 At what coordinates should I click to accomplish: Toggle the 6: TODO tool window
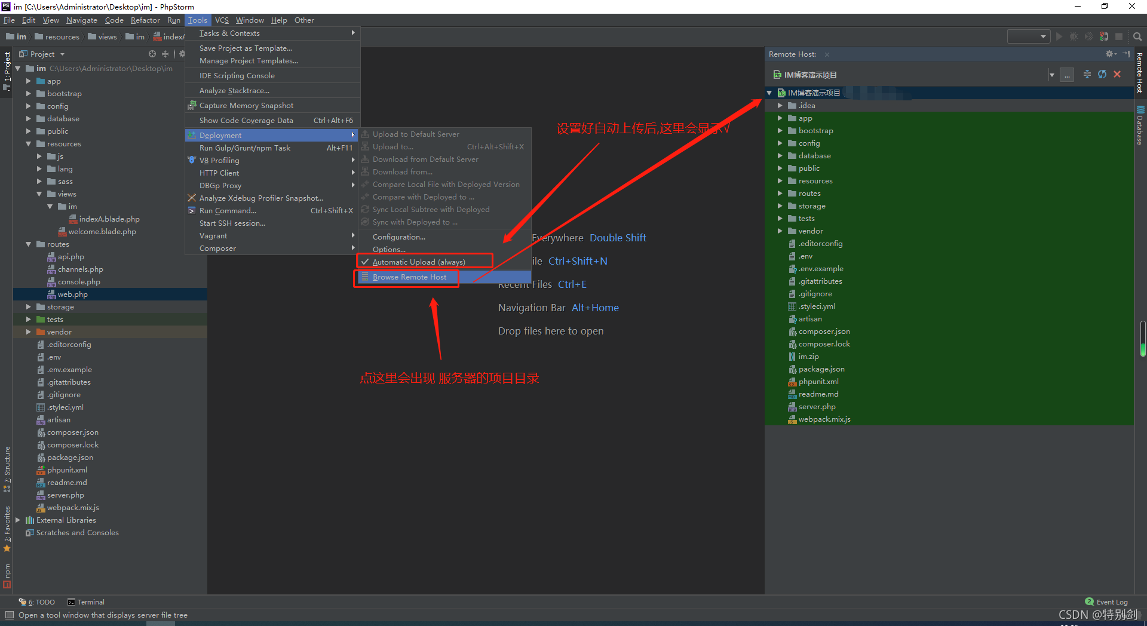click(x=37, y=602)
